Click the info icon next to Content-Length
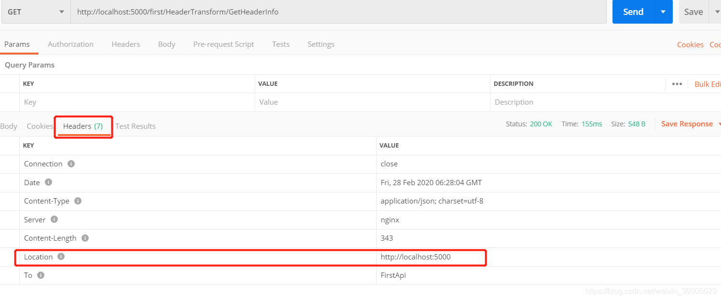This screenshot has width=721, height=300. point(85,238)
